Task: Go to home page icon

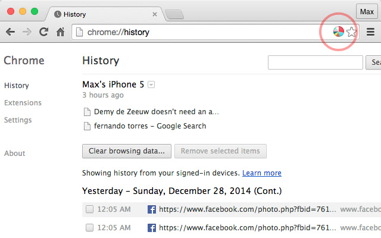Action: pyautogui.click(x=60, y=32)
